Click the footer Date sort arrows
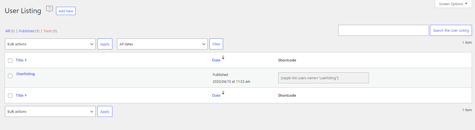475x130 pixels. click(x=223, y=93)
